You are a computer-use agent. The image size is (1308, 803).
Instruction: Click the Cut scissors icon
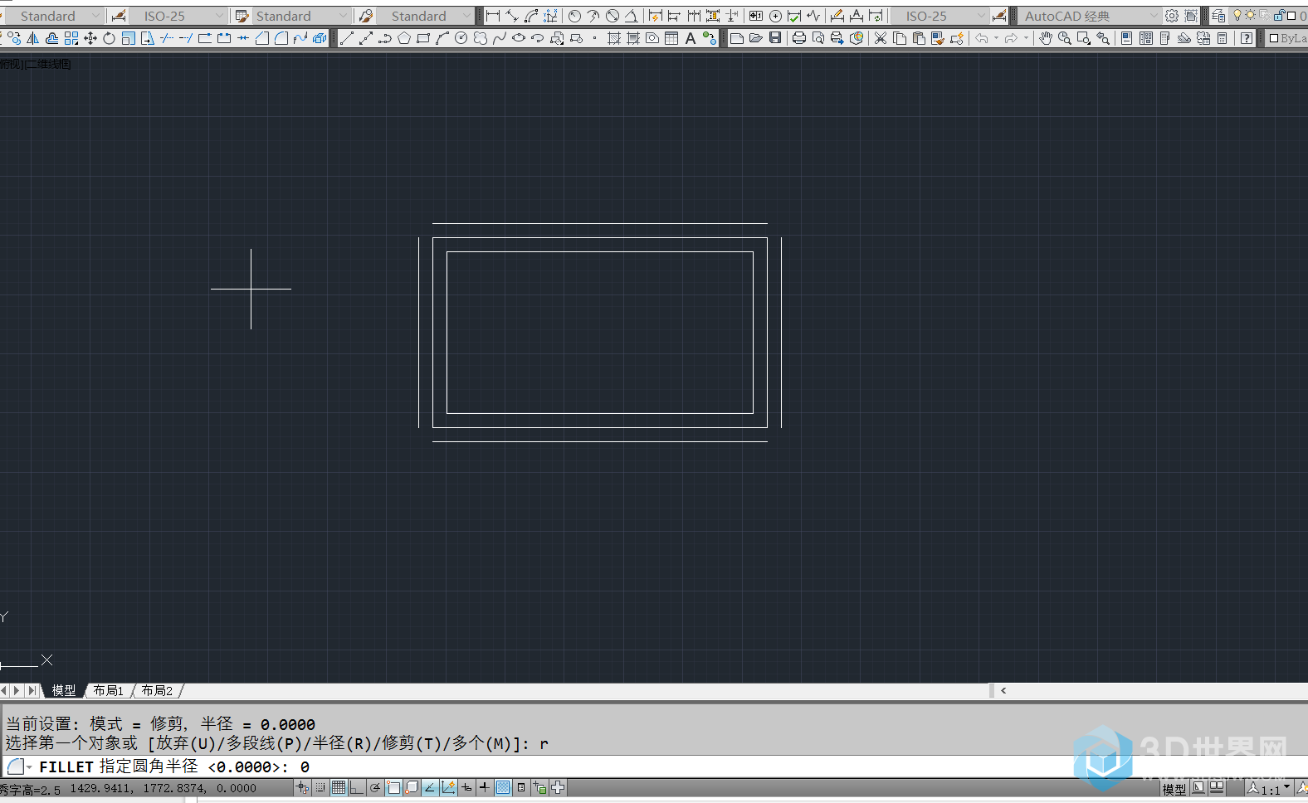pos(881,38)
